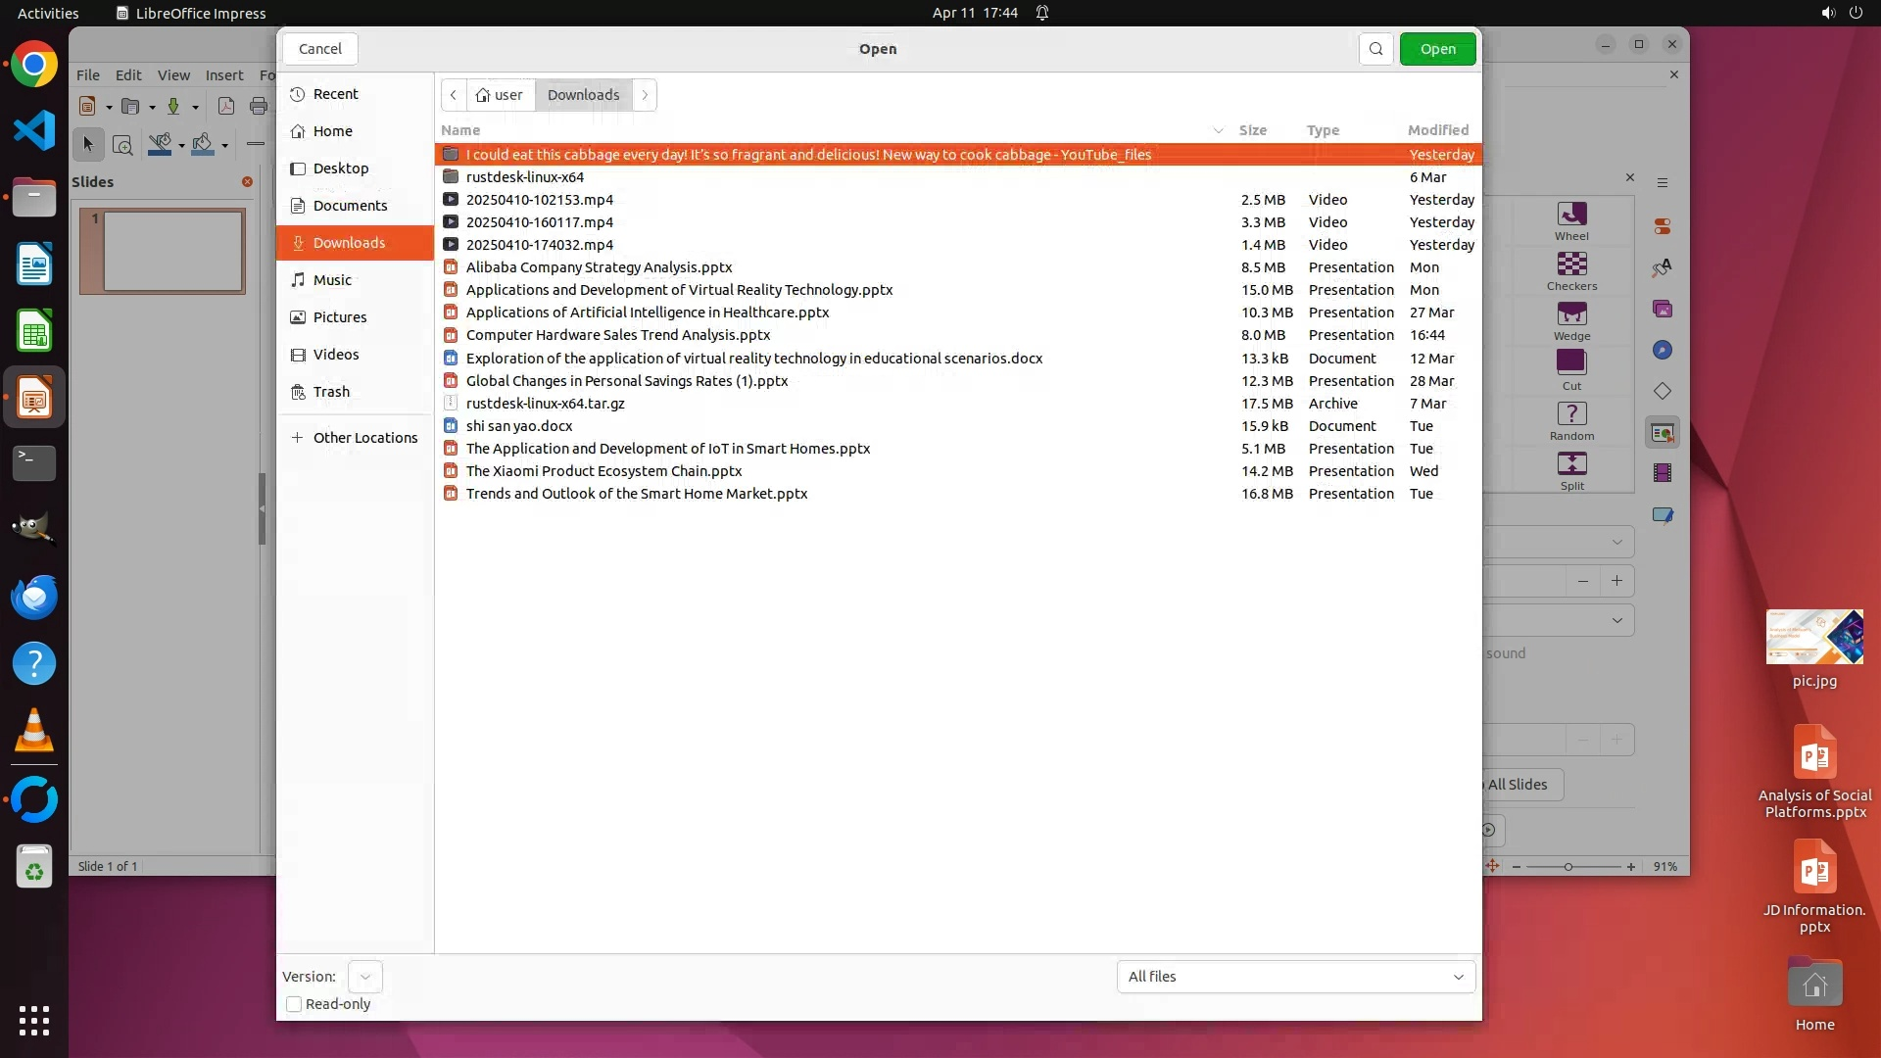Screen dimensions: 1881x1058
Task: Click the Downloads breadcrumb path button
Action: [x=583, y=95]
